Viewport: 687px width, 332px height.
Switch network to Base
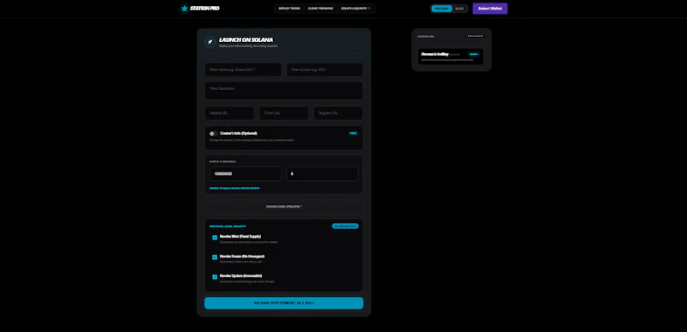pos(459,9)
